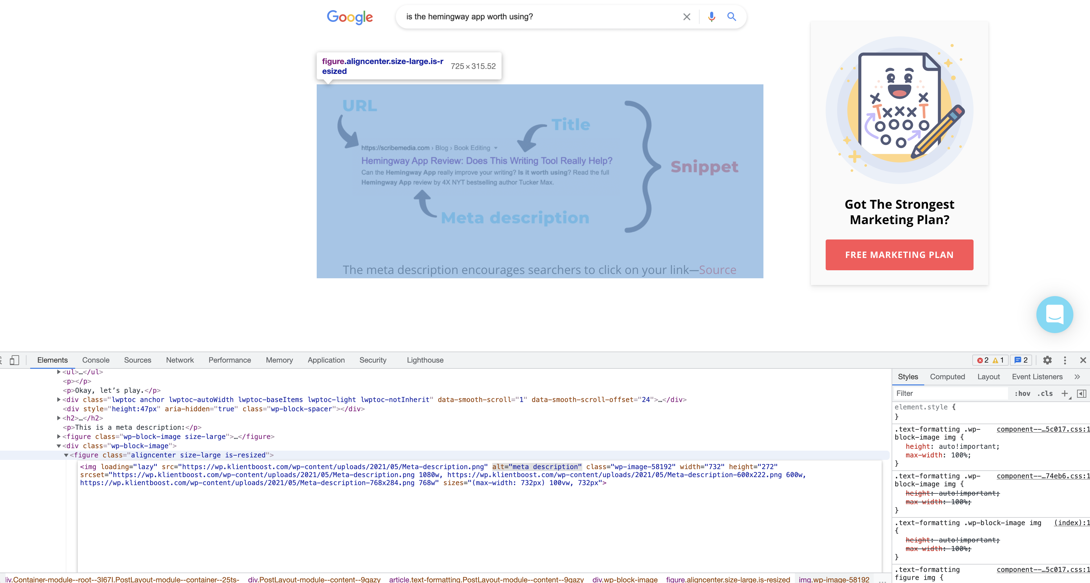Expand the figure wp-block-image size-large node
The height and width of the screenshot is (583, 1090).
[x=59, y=437]
